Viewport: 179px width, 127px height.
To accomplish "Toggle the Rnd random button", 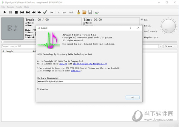I will 71,12.
